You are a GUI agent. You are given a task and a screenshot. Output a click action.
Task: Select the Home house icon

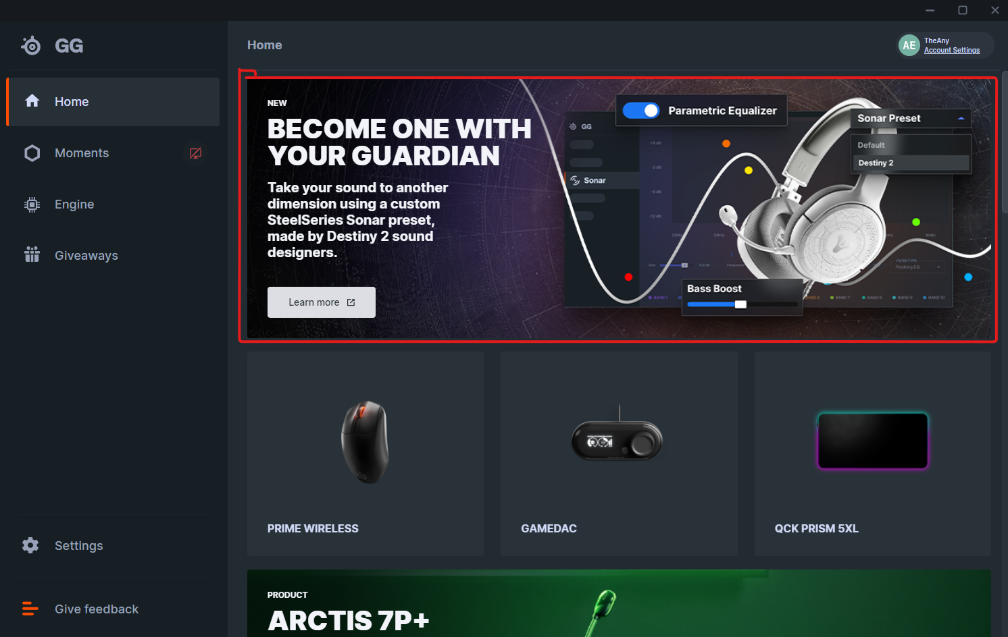tap(32, 101)
